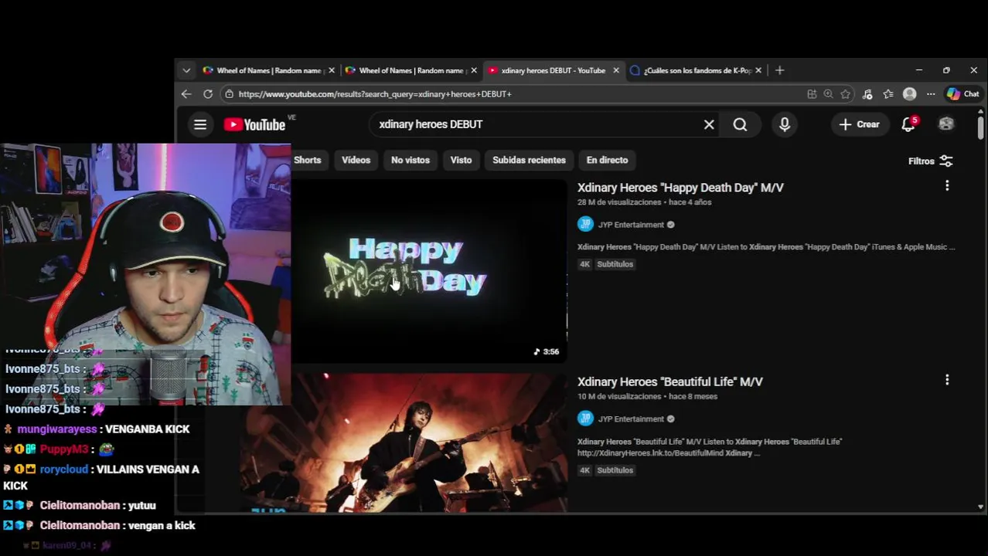
Task: Open the browser settings three-dot menu
Action: [931, 94]
